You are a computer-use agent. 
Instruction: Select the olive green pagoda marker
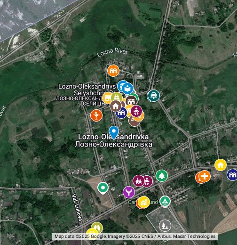pos(117,98)
